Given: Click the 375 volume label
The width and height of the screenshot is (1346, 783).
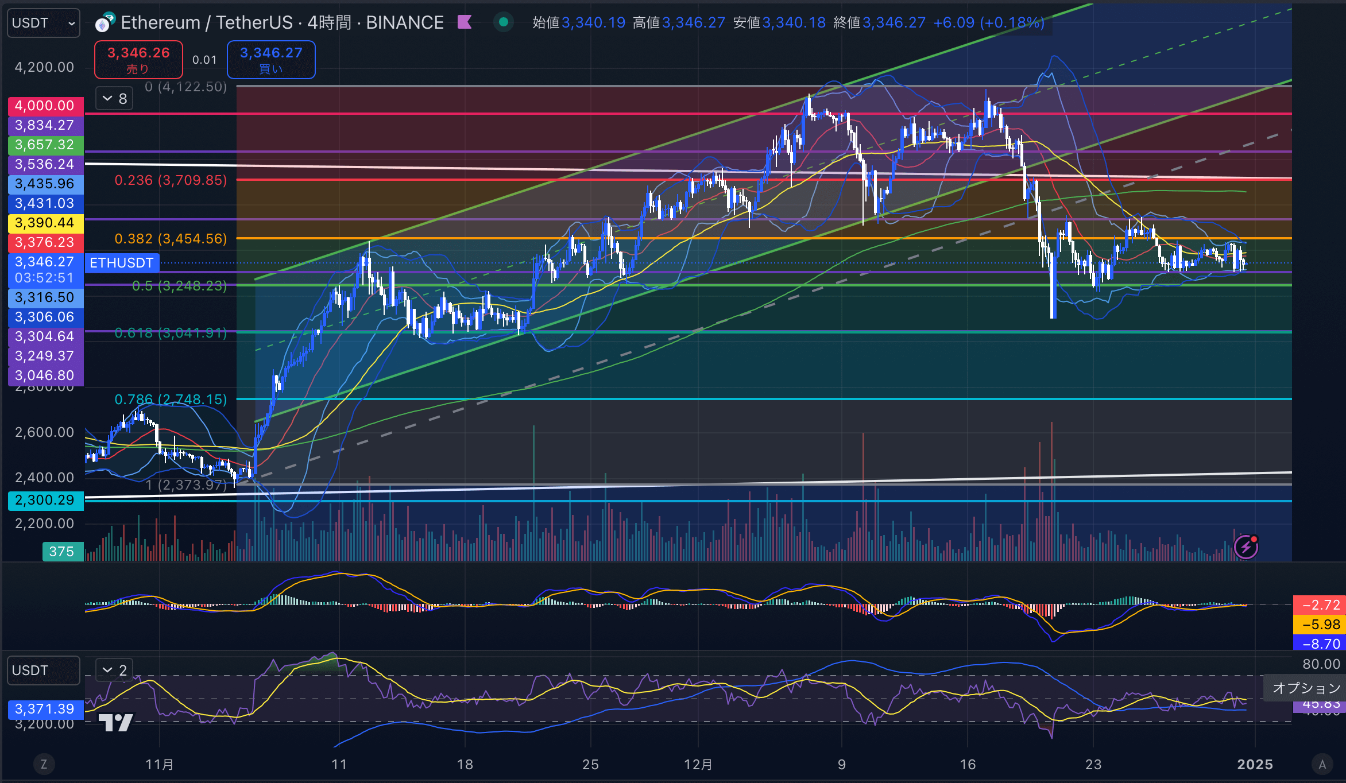Looking at the screenshot, I should point(63,552).
